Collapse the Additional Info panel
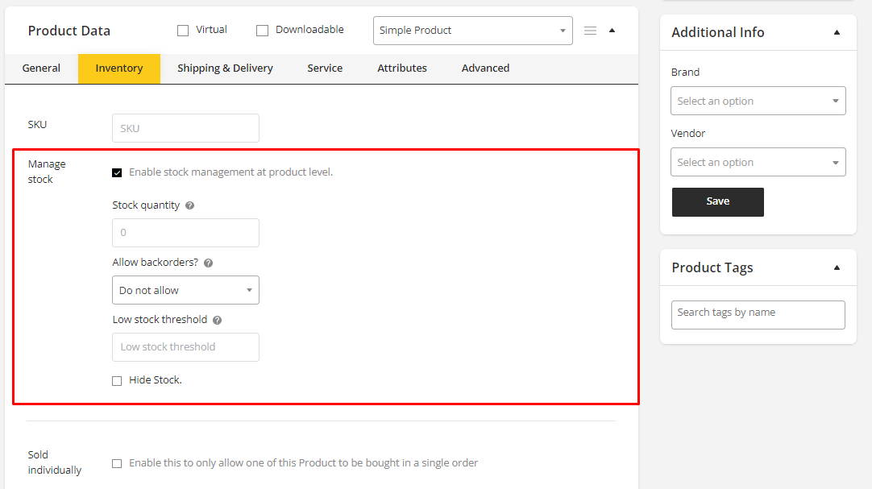The image size is (872, 489). tap(837, 32)
